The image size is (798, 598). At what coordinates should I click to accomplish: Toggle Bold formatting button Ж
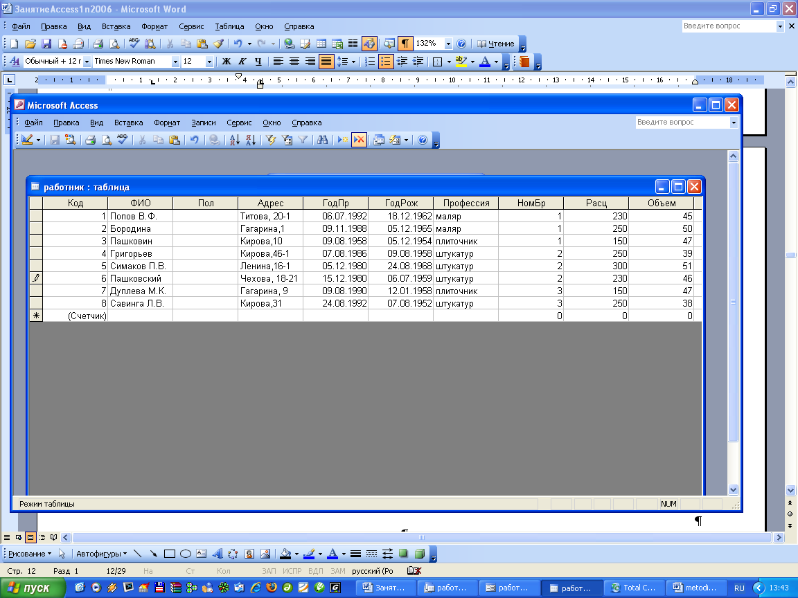click(x=227, y=62)
